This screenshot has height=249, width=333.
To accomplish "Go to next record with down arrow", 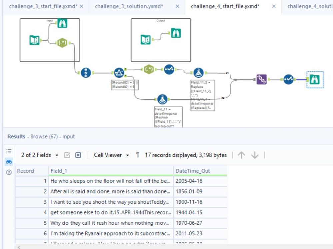I will (x=255, y=155).
